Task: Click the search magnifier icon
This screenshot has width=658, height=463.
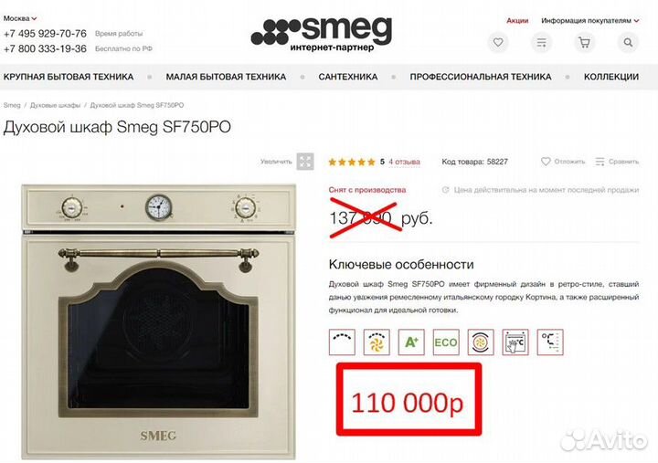Action: (x=628, y=42)
